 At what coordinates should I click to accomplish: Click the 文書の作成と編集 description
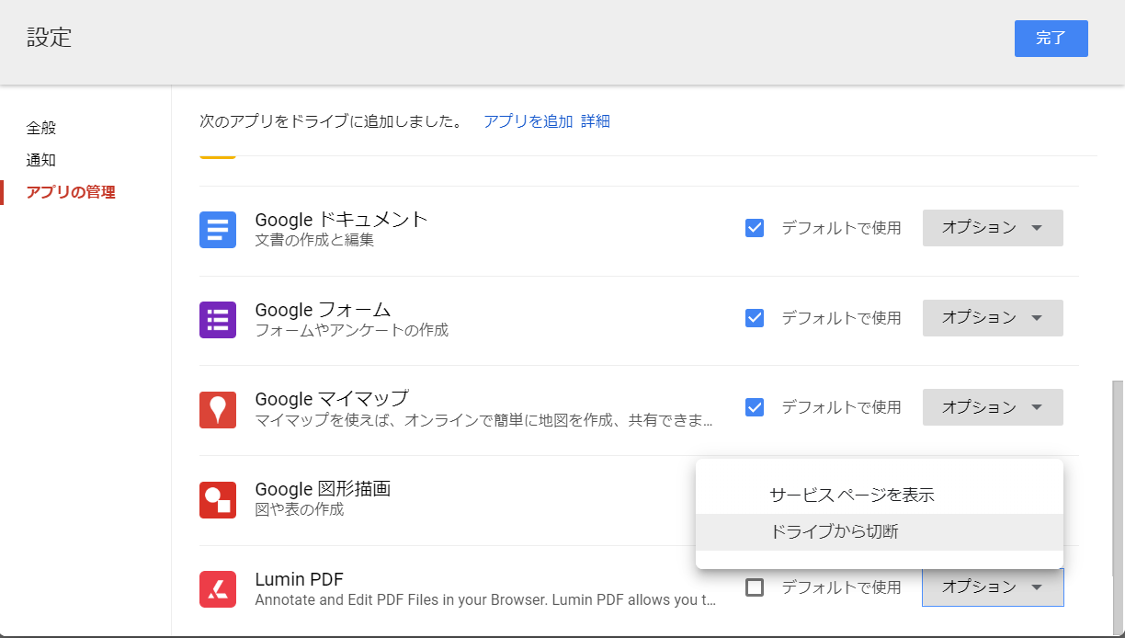tap(314, 241)
